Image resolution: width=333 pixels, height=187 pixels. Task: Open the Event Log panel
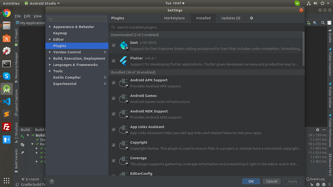[x=316, y=179]
